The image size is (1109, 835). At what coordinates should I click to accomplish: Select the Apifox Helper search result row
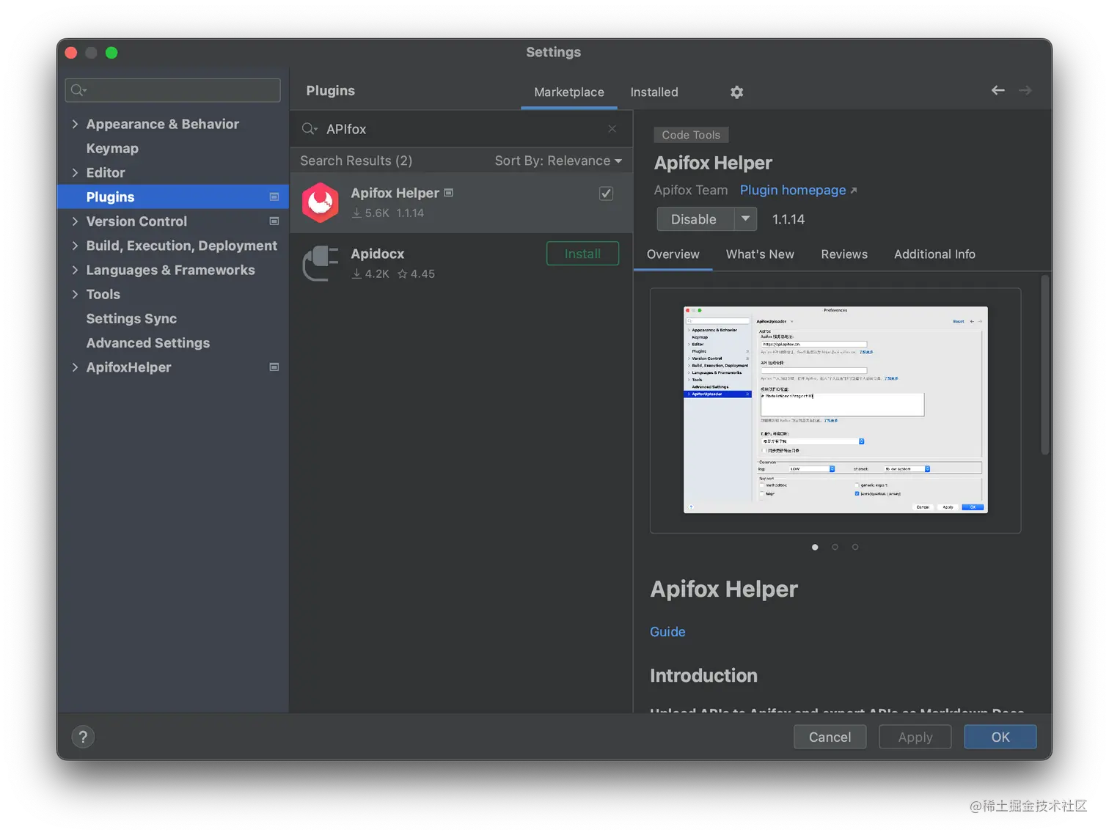tap(461, 203)
